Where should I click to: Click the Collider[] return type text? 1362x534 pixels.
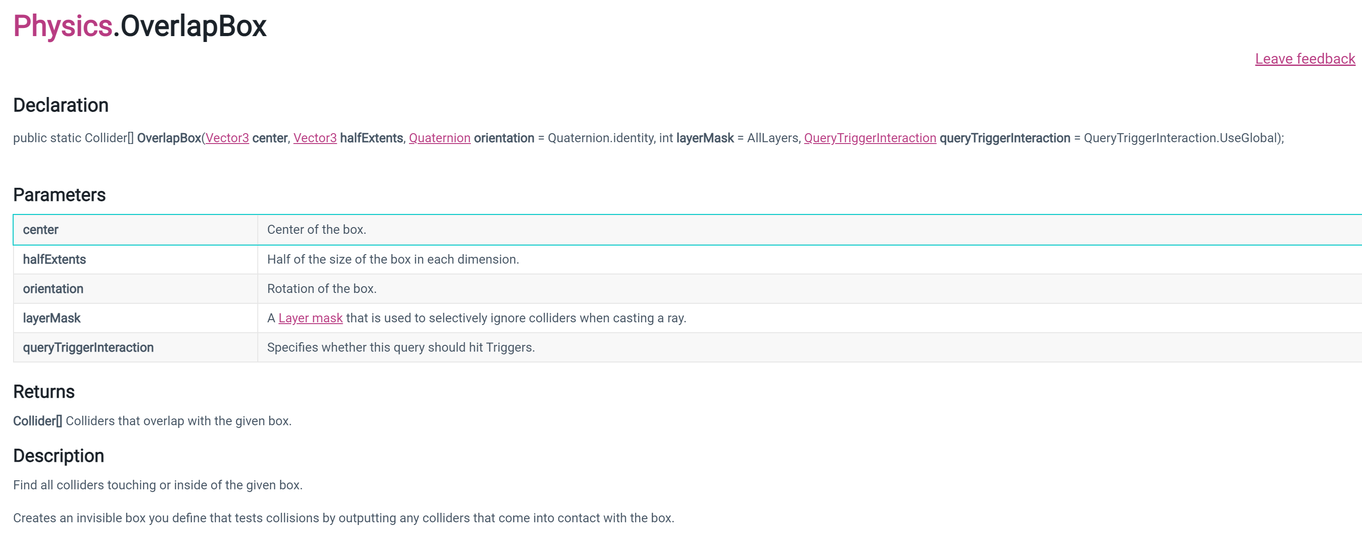37,421
